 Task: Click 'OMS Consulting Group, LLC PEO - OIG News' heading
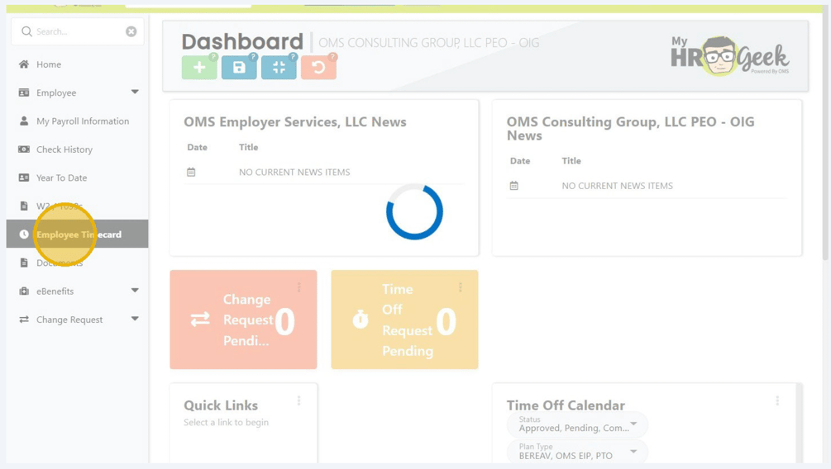(631, 129)
